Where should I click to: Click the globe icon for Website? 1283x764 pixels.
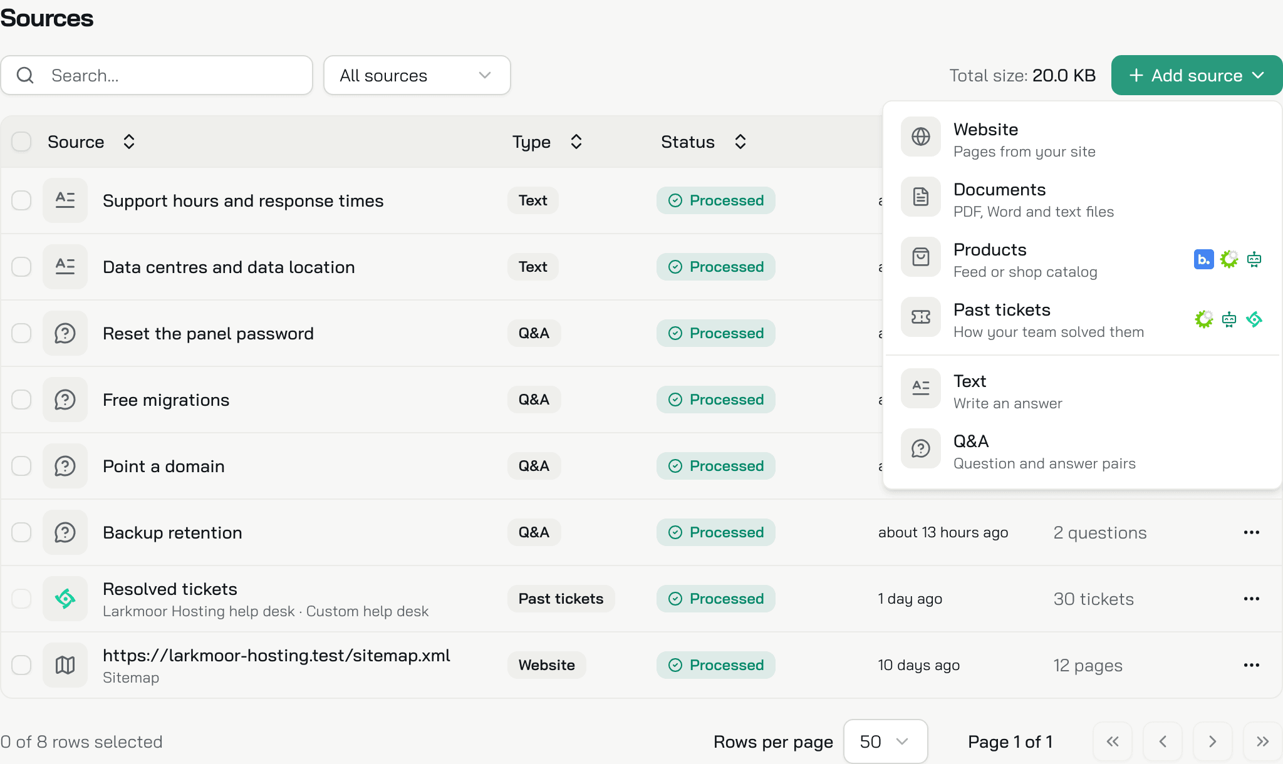(x=921, y=137)
